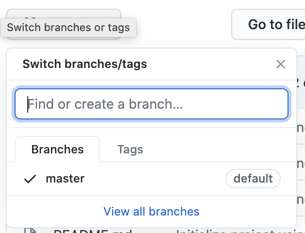Open the README.md file link
This screenshot has width=305, height=233.
click(x=93, y=232)
